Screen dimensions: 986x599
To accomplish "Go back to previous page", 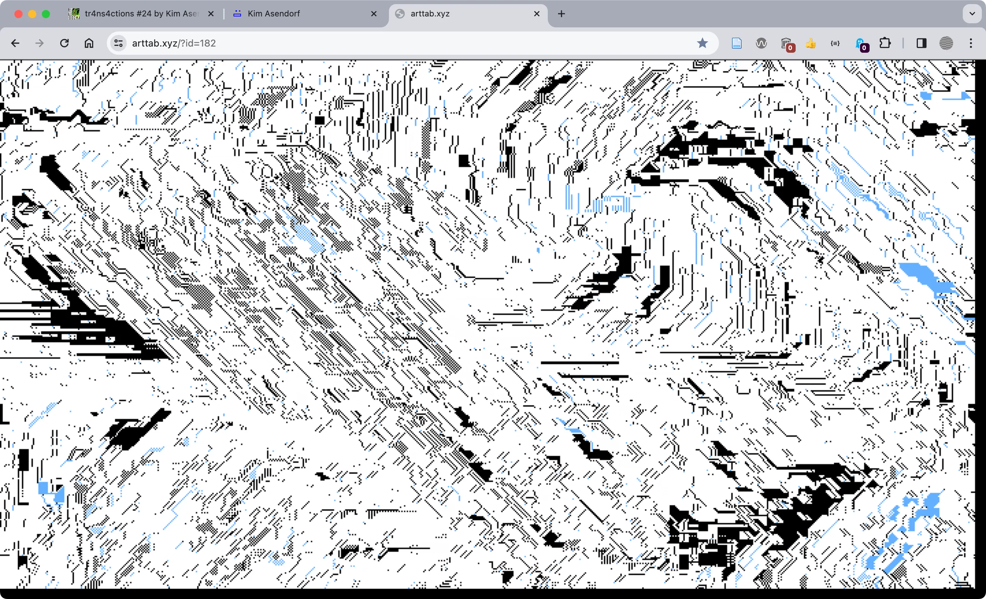I will 15,43.
